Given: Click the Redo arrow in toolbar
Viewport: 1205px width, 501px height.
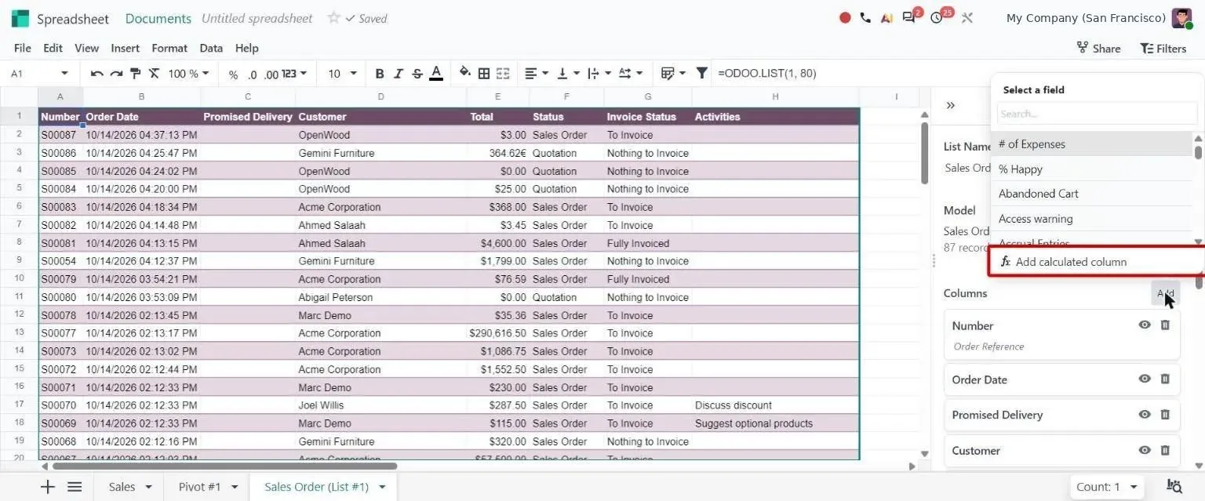Looking at the screenshot, I should point(116,74).
